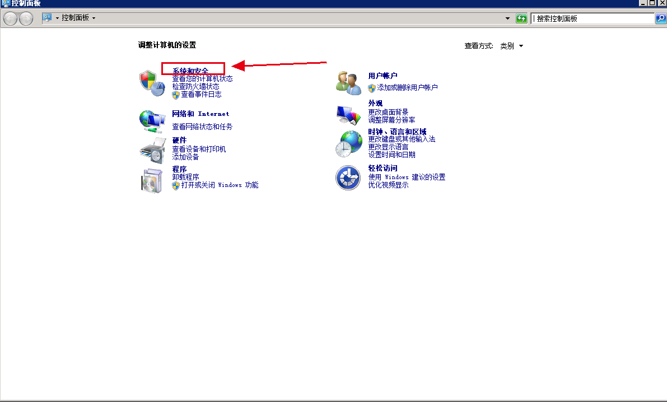This screenshot has height=402, width=667.
Task: Open the 类别 view mode dropdown
Action: click(x=510, y=46)
